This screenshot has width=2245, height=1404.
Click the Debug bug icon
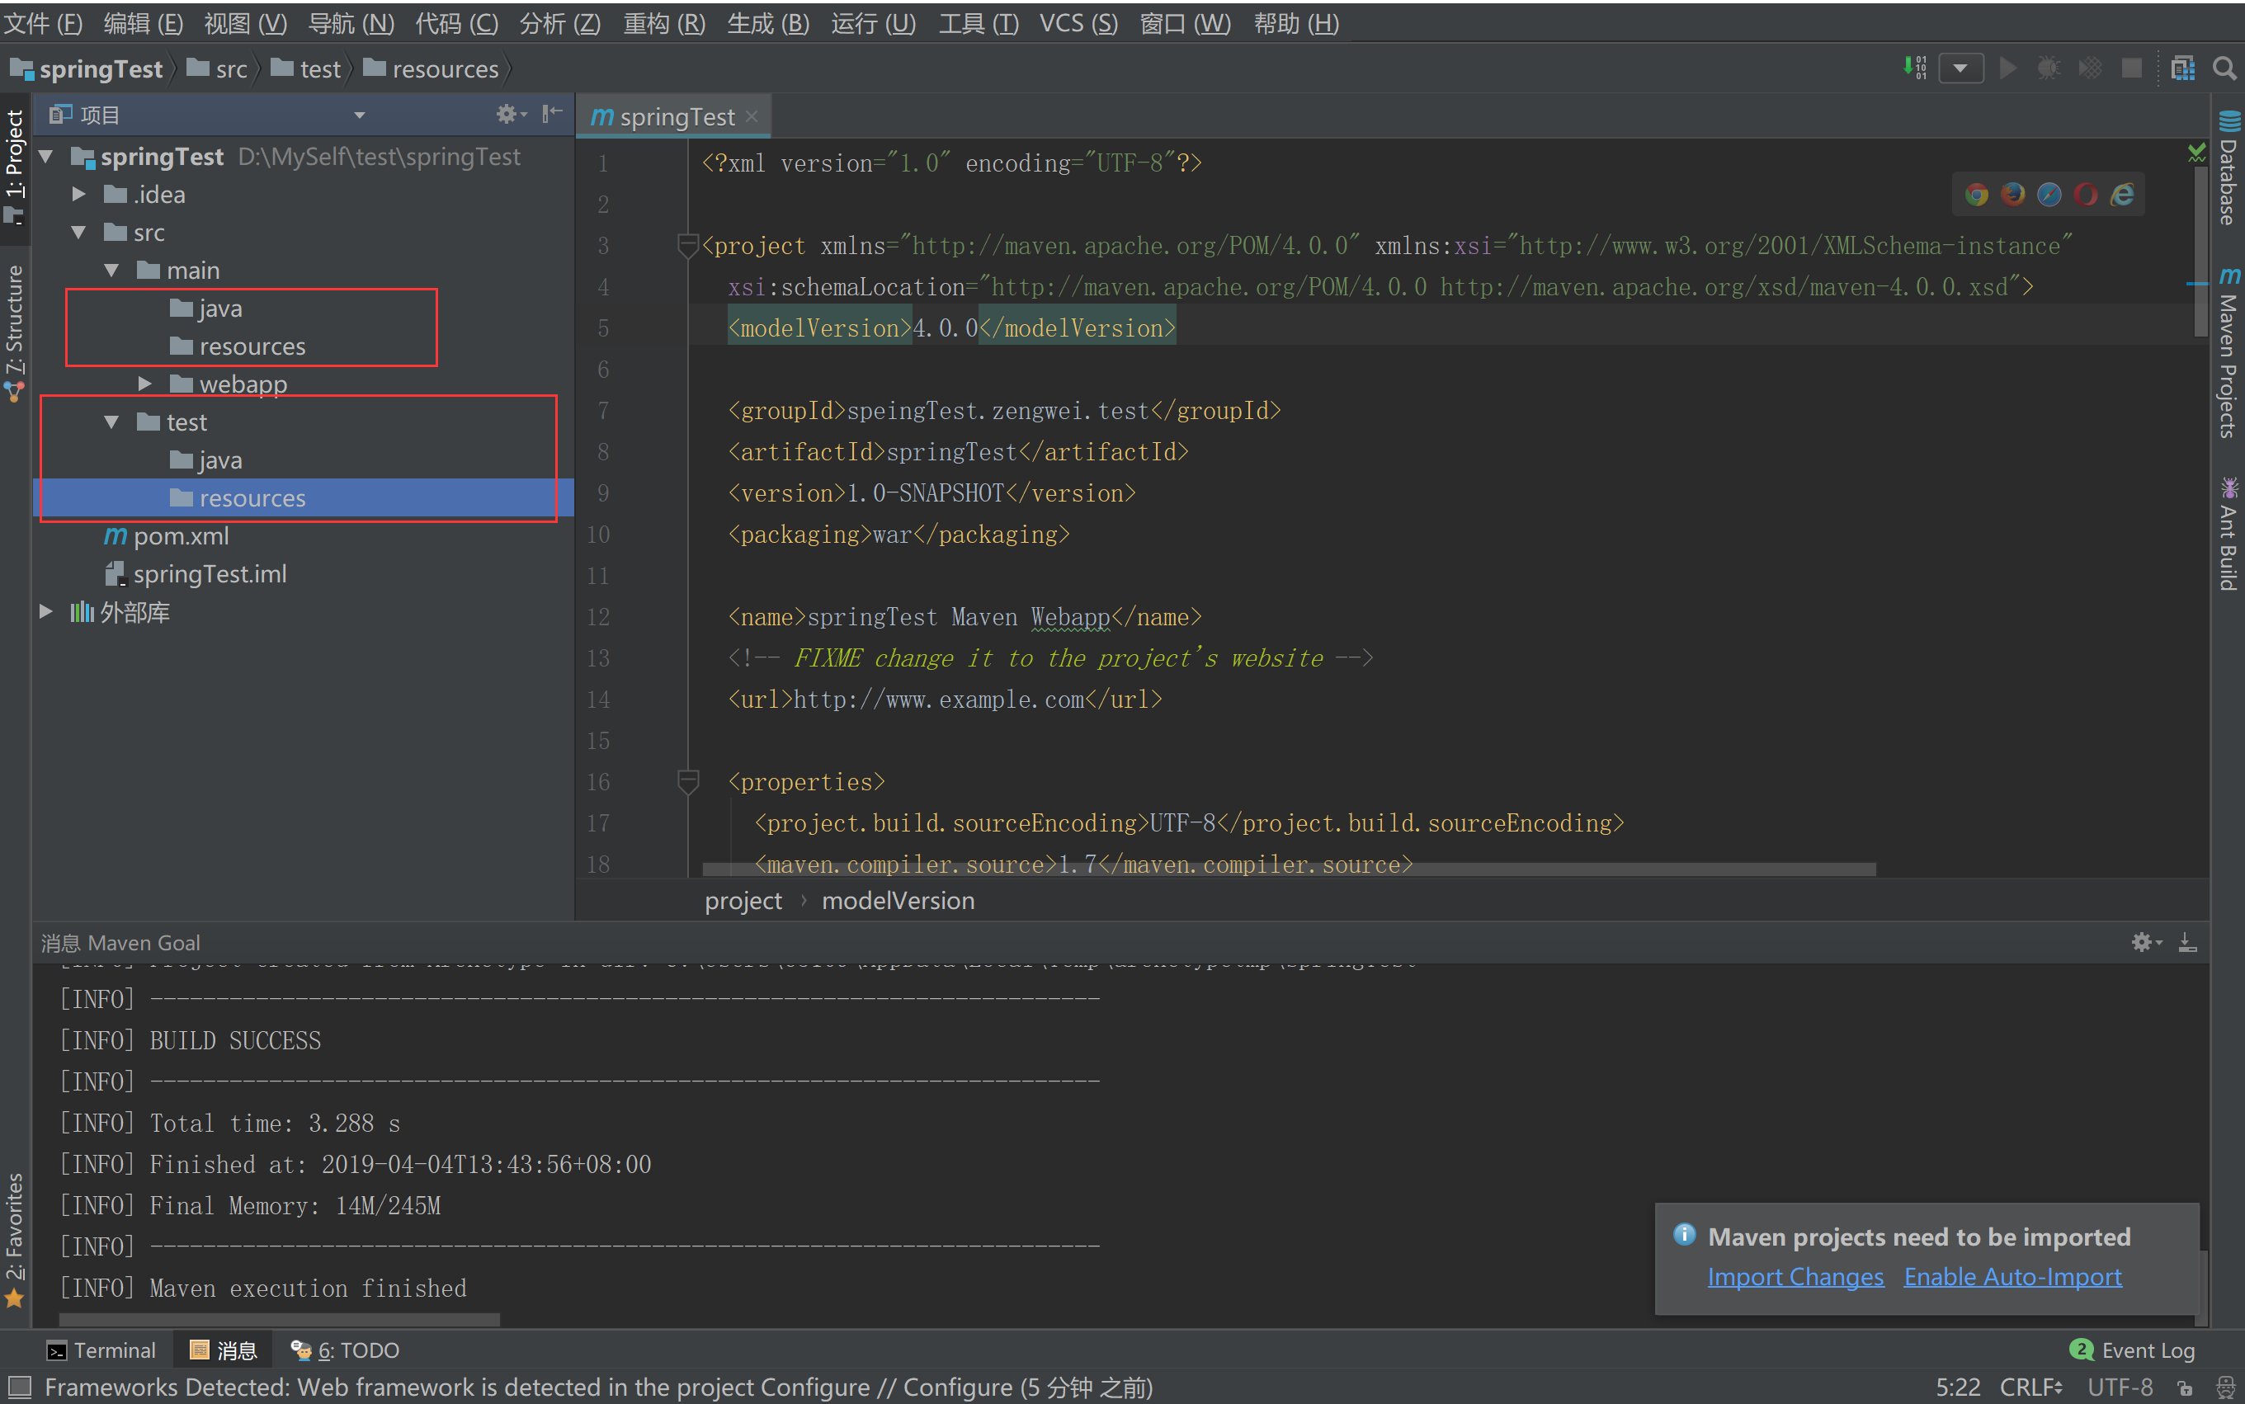click(x=2048, y=68)
